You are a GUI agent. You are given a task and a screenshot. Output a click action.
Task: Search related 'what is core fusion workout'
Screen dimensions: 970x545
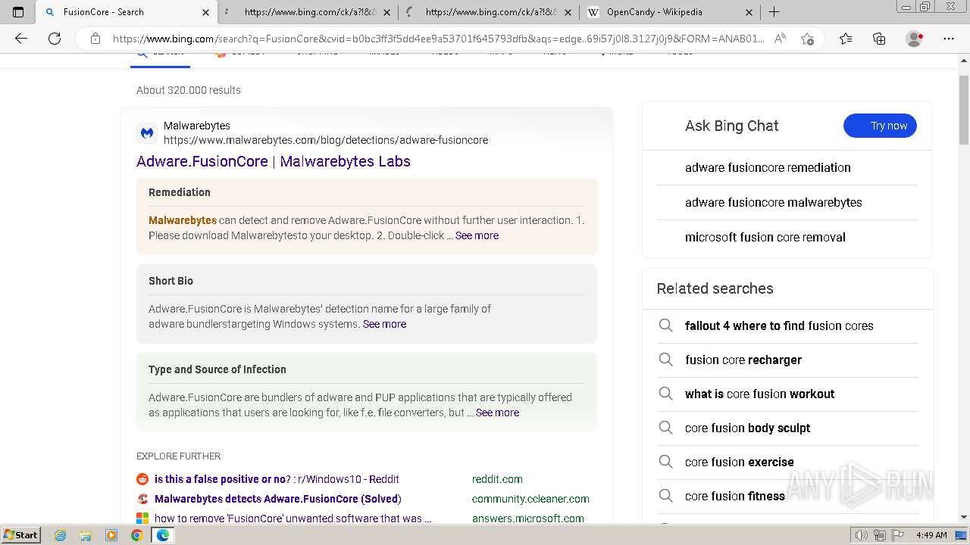pos(759,394)
